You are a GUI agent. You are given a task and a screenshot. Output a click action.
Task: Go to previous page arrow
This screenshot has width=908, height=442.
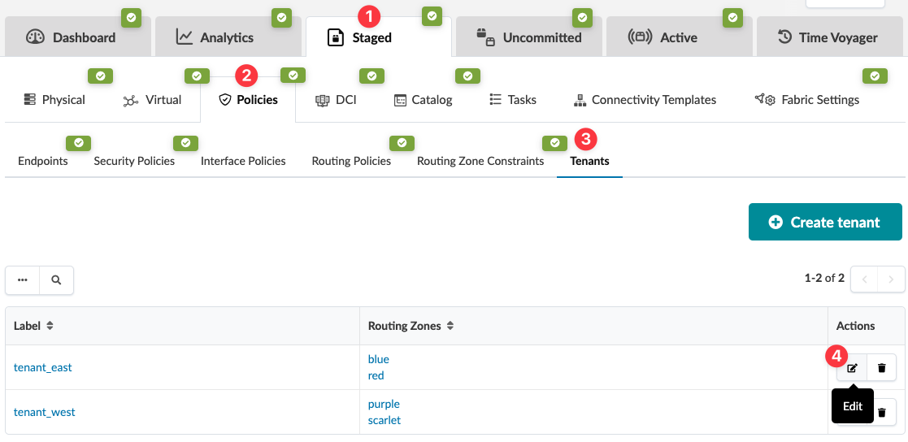tap(865, 279)
